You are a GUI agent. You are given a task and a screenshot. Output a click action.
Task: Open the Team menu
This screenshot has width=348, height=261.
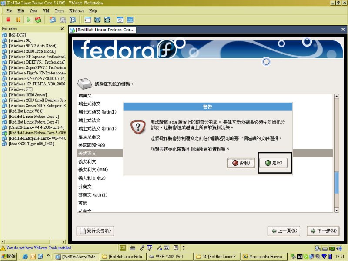pyautogui.click(x=59, y=10)
